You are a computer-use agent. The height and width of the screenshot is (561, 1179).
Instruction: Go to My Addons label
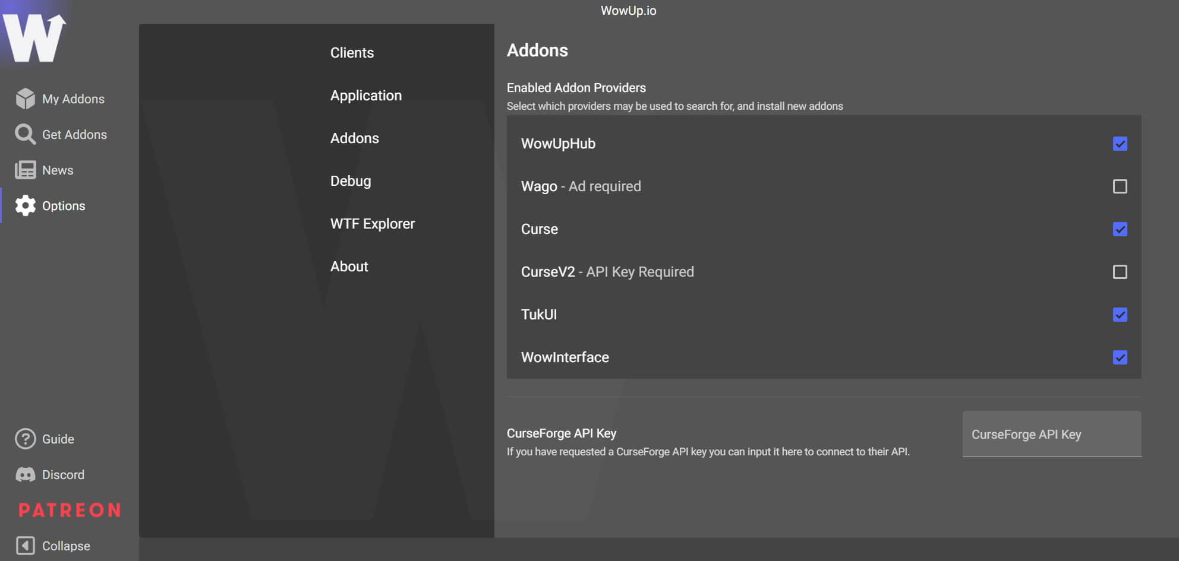pos(73,99)
